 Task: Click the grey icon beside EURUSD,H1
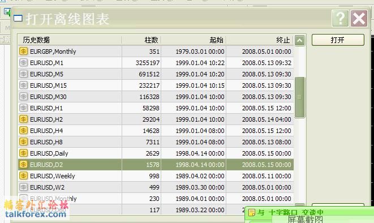pyautogui.click(x=23, y=108)
